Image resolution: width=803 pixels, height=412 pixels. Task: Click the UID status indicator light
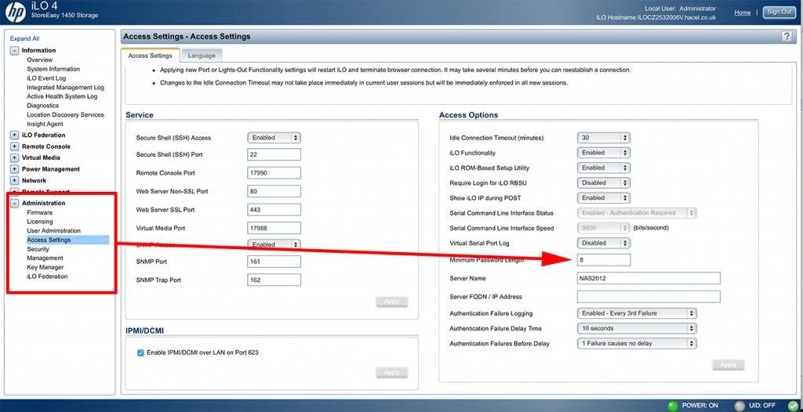pyautogui.click(x=738, y=406)
